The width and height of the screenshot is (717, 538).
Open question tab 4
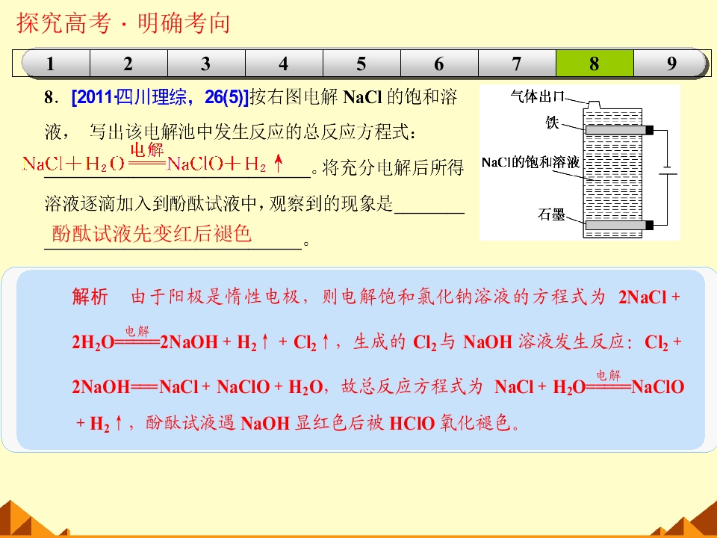(284, 63)
